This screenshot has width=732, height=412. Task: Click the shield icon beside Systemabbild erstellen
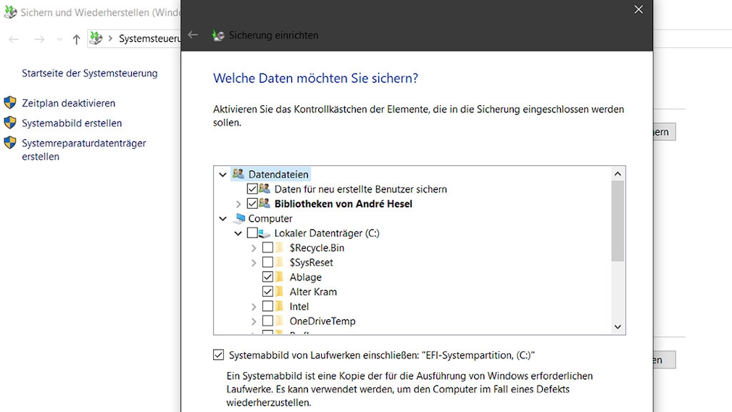(x=10, y=123)
